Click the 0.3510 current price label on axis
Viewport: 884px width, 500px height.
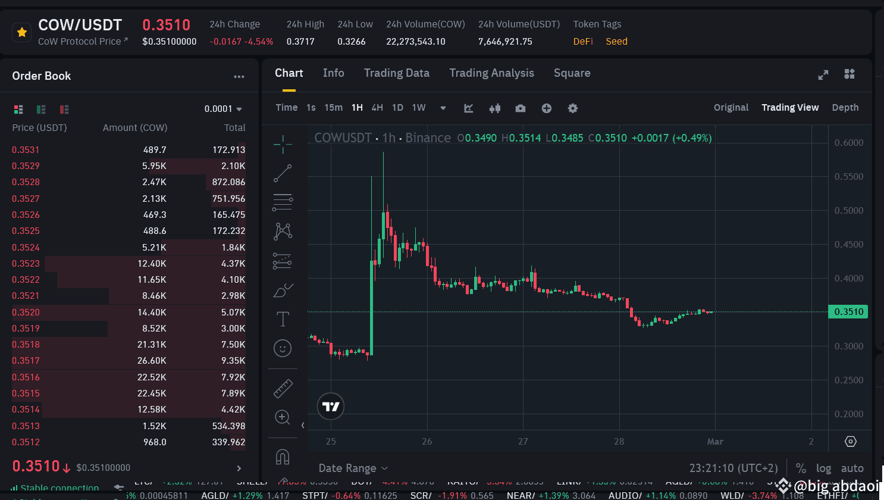pos(848,312)
